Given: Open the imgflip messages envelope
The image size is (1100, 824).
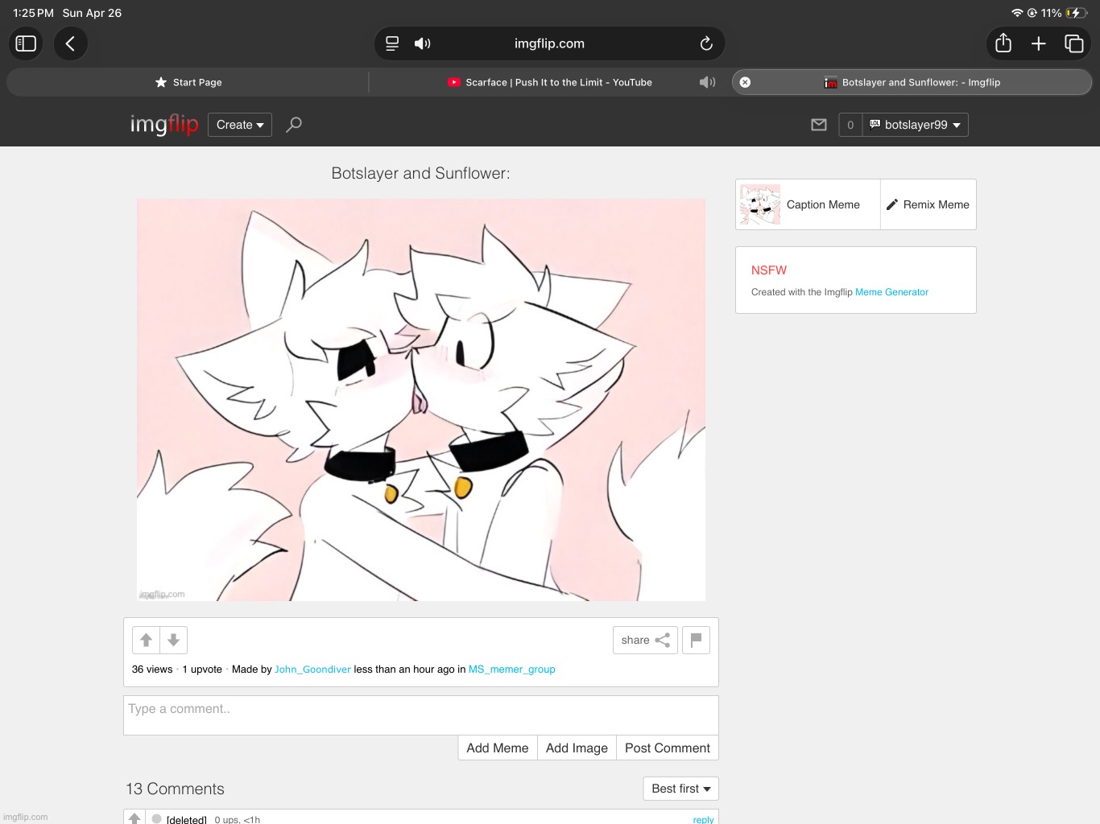Looking at the screenshot, I should [x=819, y=125].
